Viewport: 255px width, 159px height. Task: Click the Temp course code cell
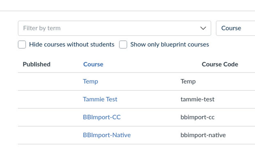pyautogui.click(x=188, y=81)
